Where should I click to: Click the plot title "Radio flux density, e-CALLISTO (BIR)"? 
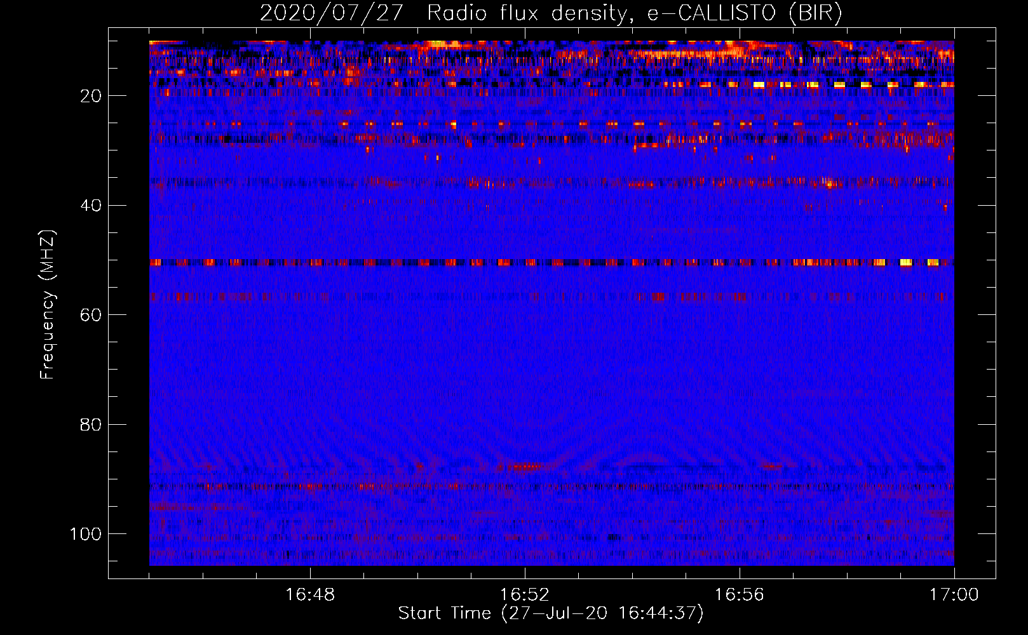click(x=634, y=13)
